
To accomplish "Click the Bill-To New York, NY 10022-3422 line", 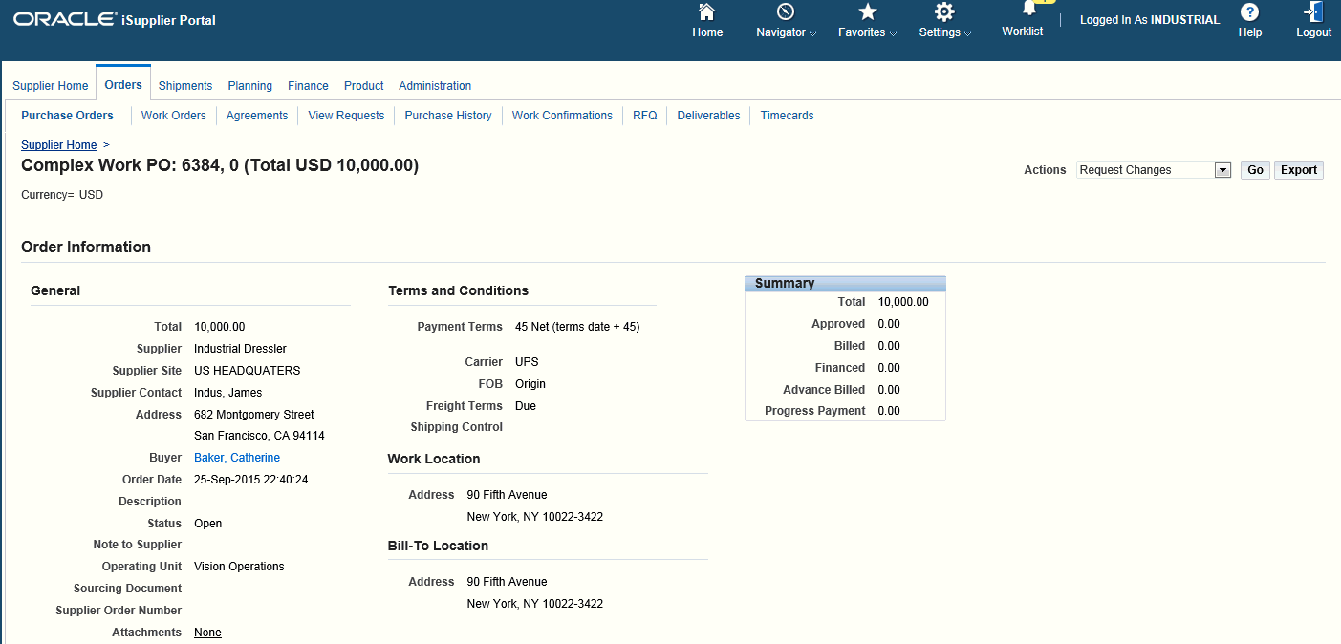I will point(535,604).
